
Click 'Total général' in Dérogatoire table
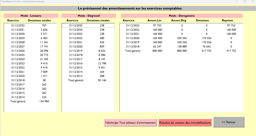(133, 51)
